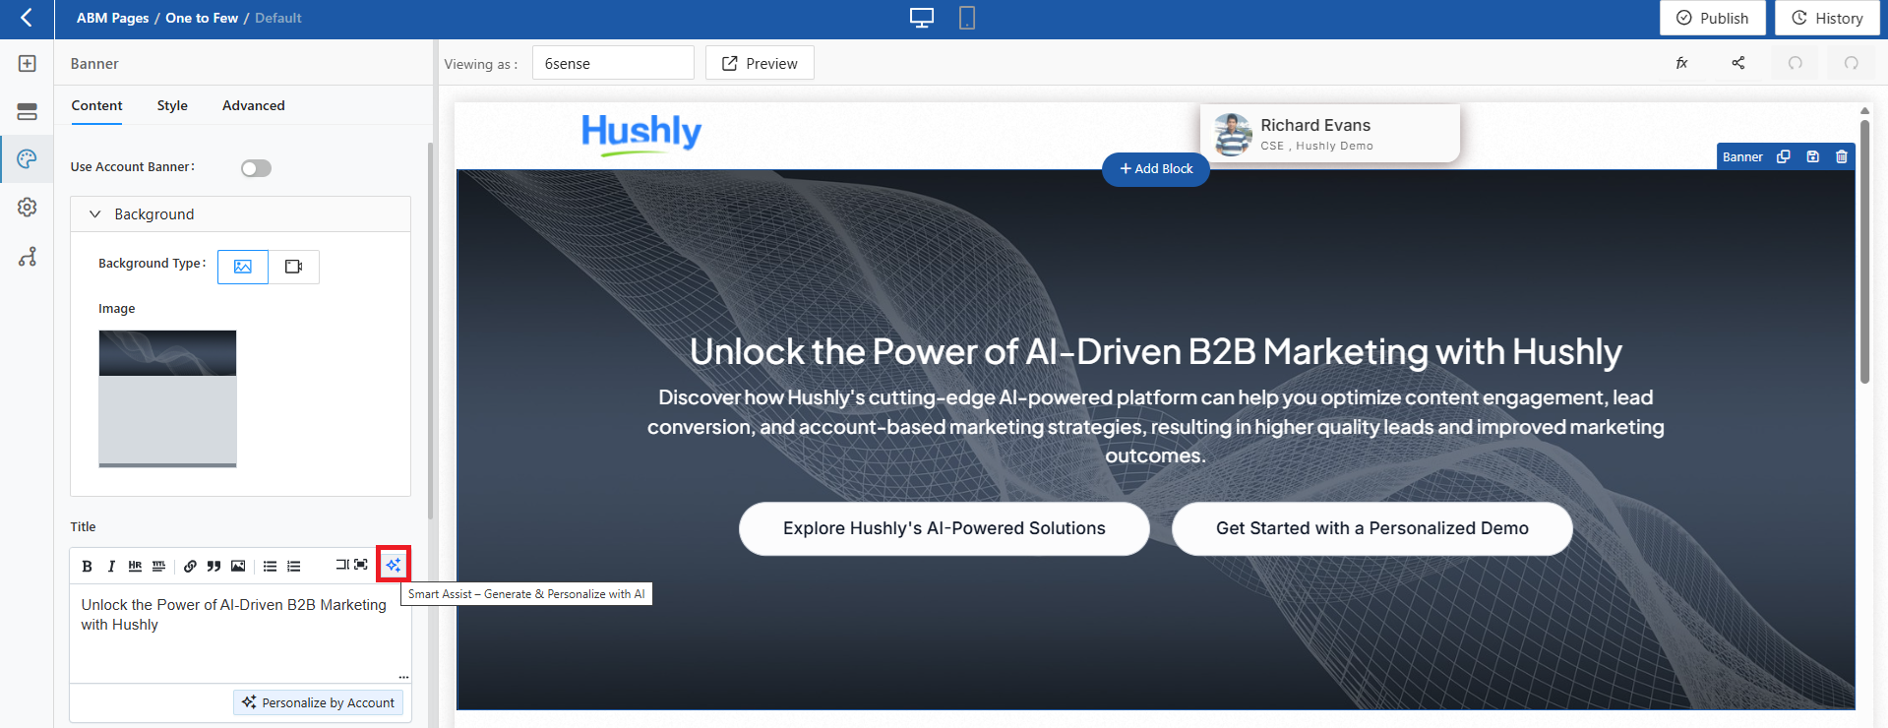Screen dimensions: 1888x728
Task: Toggle Use Account Banner switch
Action: (x=256, y=168)
